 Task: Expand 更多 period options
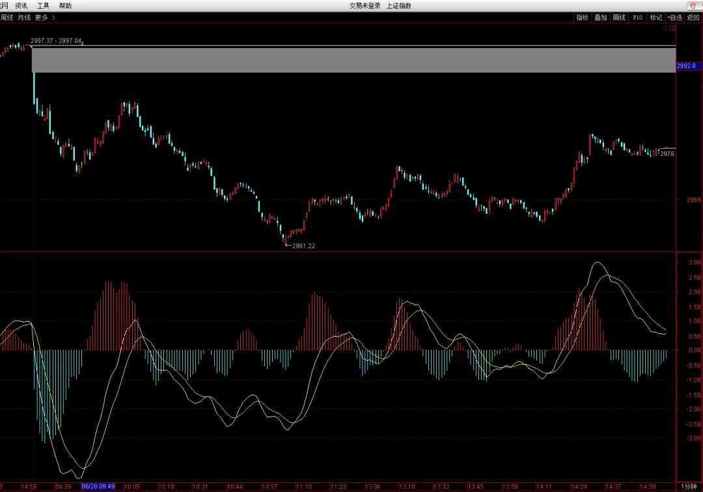[44, 18]
